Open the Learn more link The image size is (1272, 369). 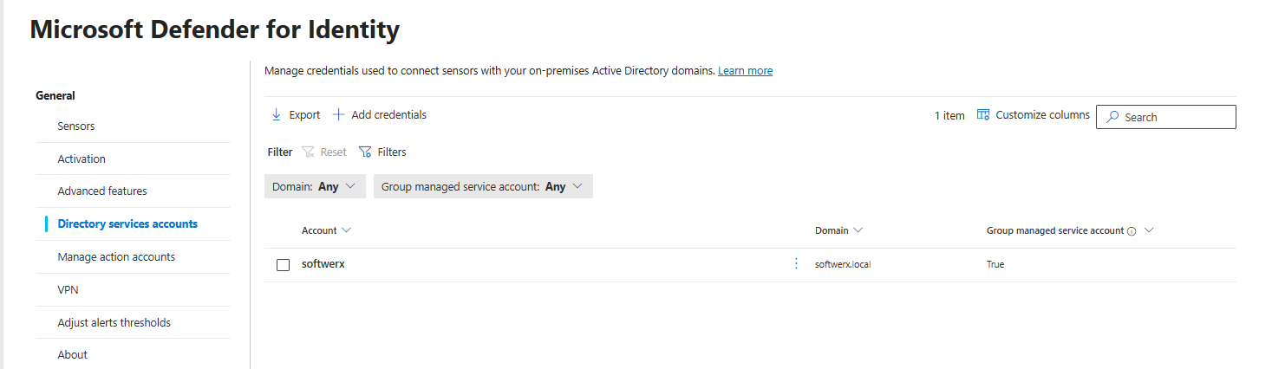[x=745, y=71]
